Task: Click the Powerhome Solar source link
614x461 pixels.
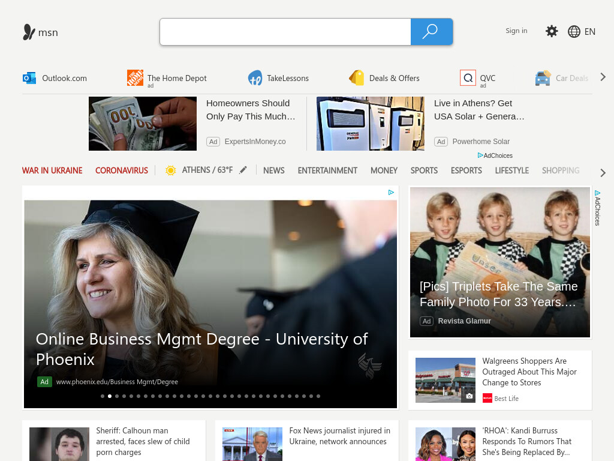Action: coord(481,142)
